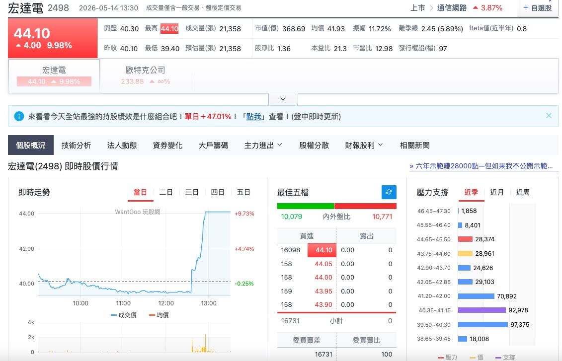
Task: Click the info icon in the banner
Action: click(19, 116)
